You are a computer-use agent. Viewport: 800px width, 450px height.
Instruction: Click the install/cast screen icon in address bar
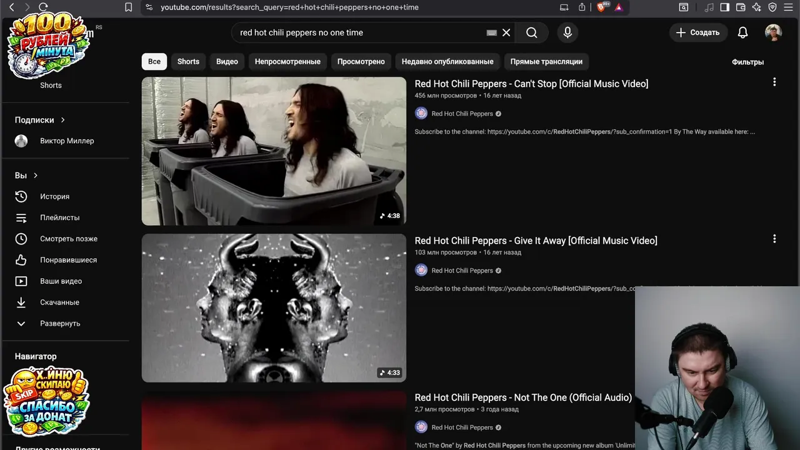click(x=564, y=7)
